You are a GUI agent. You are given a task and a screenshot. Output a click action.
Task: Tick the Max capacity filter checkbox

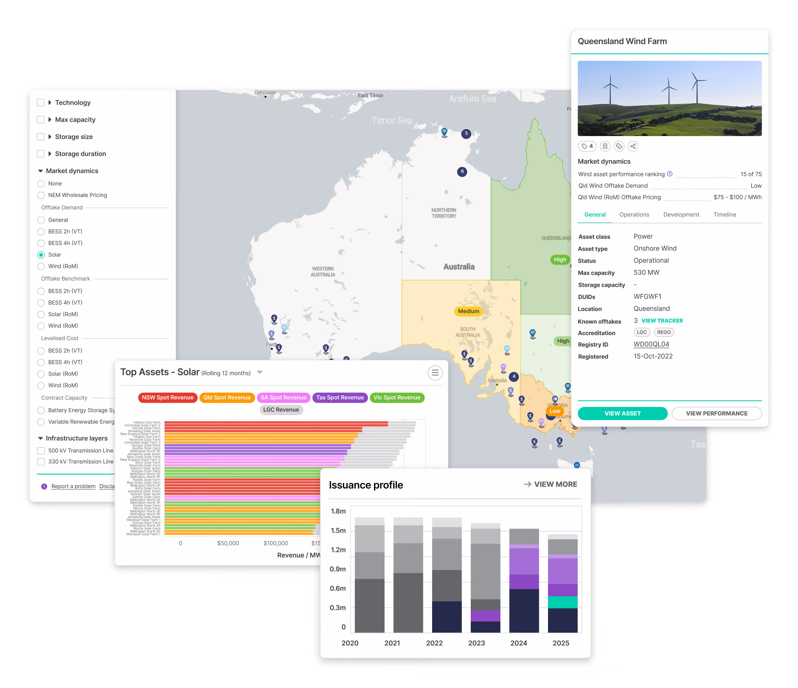(41, 120)
